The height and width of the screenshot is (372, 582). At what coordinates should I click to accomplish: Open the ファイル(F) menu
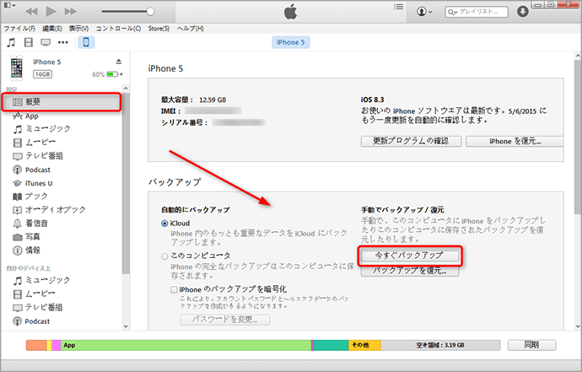19,29
